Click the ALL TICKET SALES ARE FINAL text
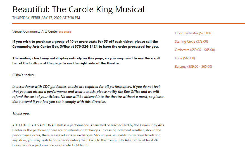Viewport: 245px width, 153px height. click(x=34, y=125)
